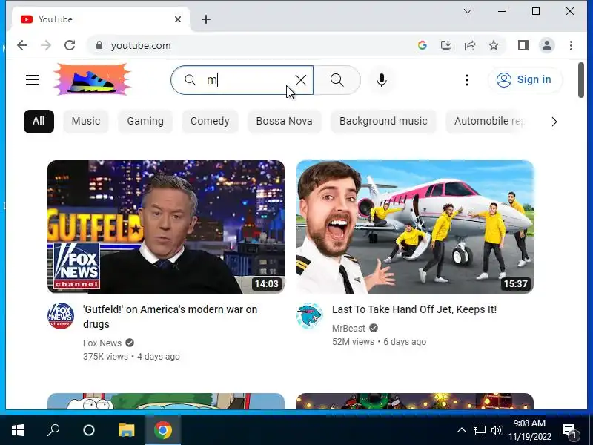Reload the page with refresh icon
The height and width of the screenshot is (445, 593).
tap(70, 45)
